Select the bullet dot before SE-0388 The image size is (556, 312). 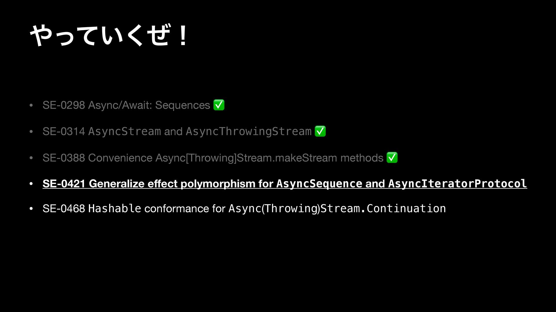tap(31, 158)
